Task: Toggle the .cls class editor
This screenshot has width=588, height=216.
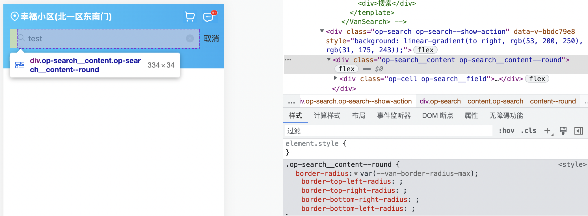Action: 528,131
